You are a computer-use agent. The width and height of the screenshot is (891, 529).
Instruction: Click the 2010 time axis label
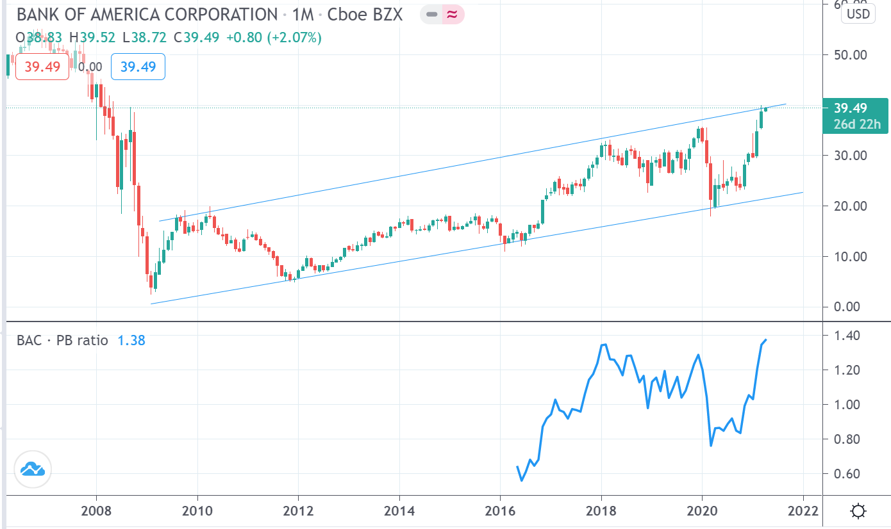click(x=197, y=511)
